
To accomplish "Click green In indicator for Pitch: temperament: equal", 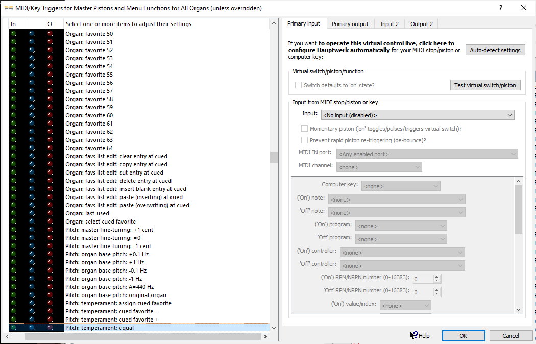I will coord(13,328).
